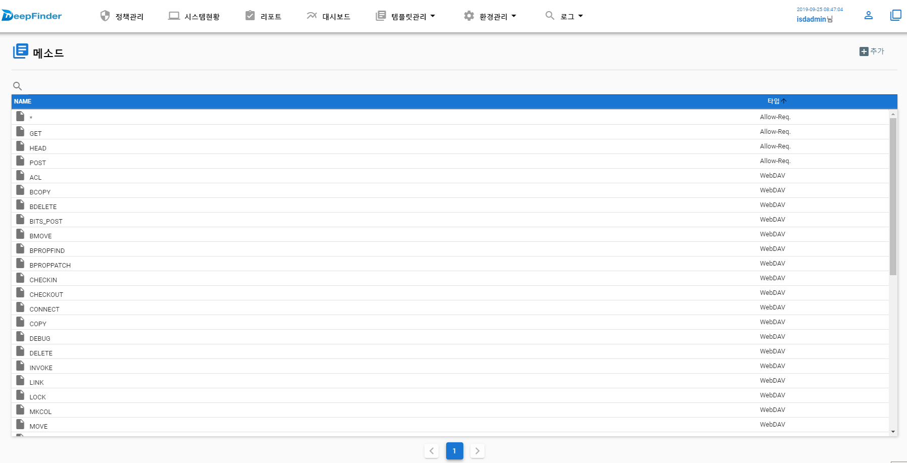Open the 대시보드 menu

coord(336,17)
